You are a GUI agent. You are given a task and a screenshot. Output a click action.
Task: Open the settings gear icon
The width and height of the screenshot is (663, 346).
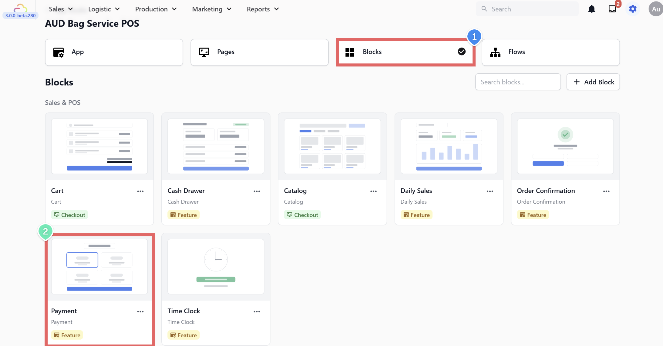coord(633,9)
